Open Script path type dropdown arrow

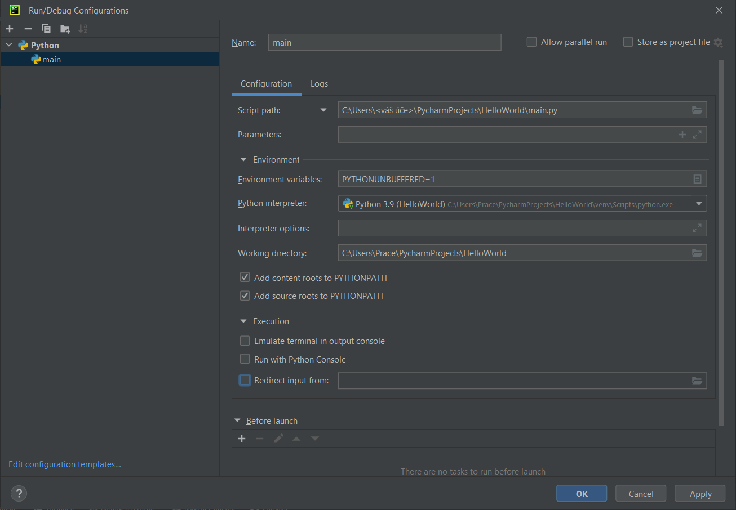tap(323, 110)
